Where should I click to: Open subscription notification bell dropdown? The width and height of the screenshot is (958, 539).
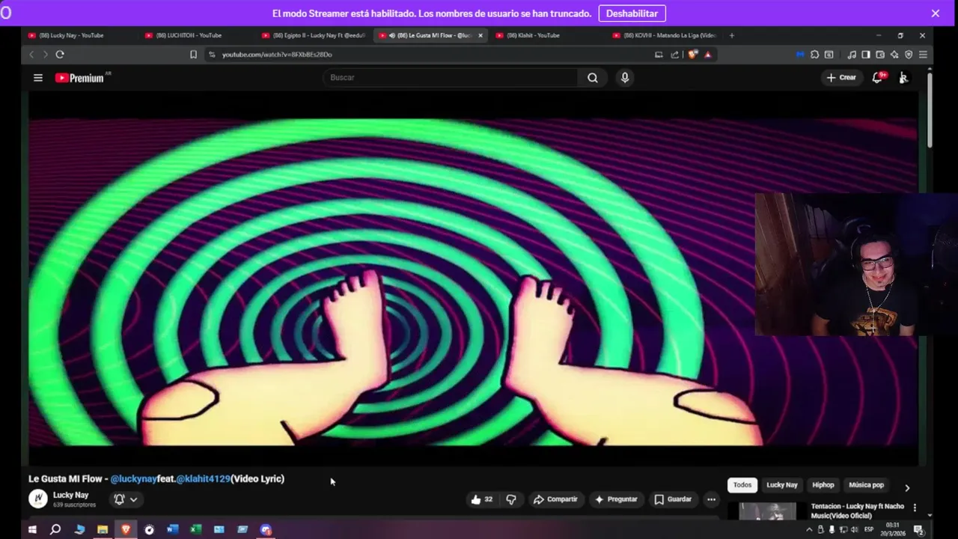point(125,499)
